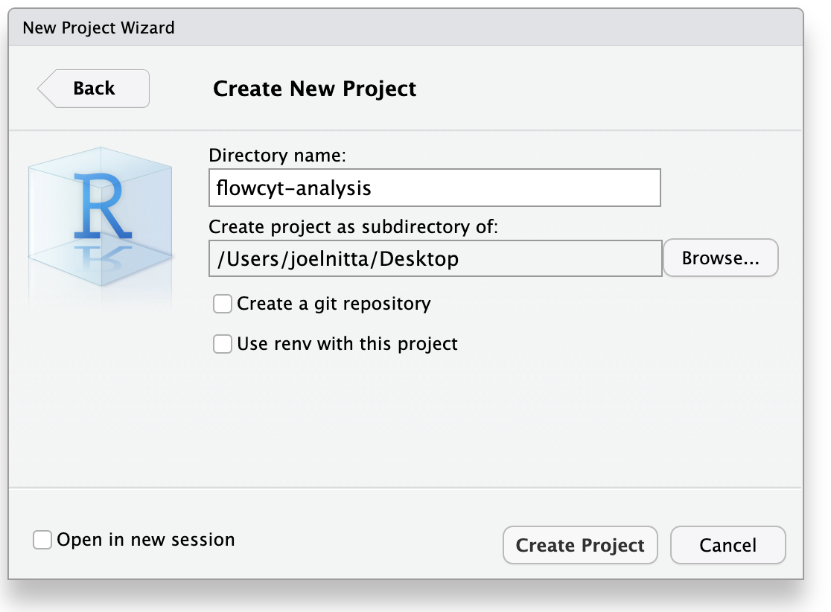
Task: Check the Open in new session box
Action: click(42, 540)
